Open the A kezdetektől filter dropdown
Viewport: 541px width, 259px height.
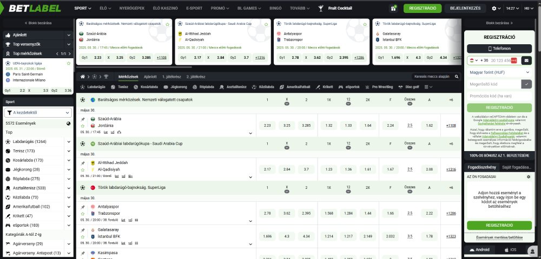click(38, 112)
